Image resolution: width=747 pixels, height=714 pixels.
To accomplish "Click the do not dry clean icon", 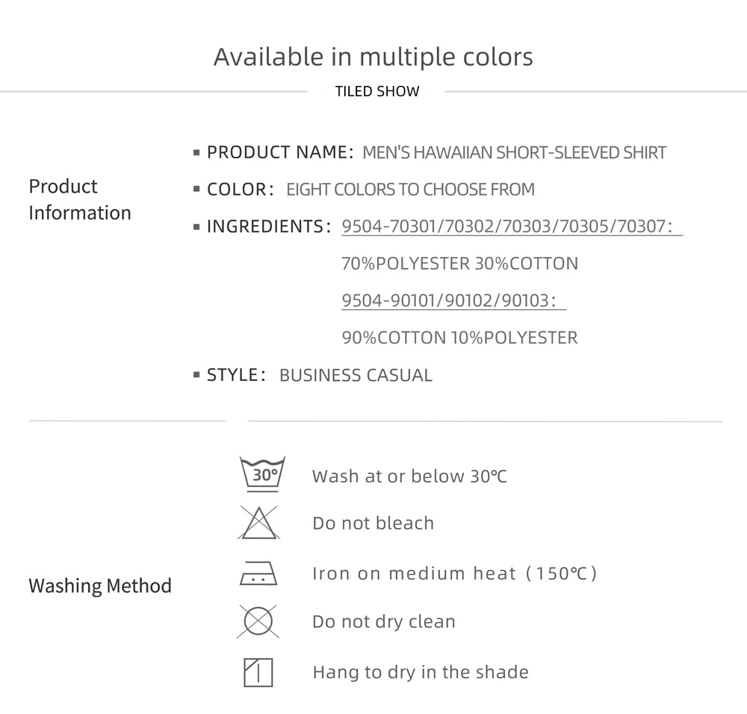I will [258, 621].
